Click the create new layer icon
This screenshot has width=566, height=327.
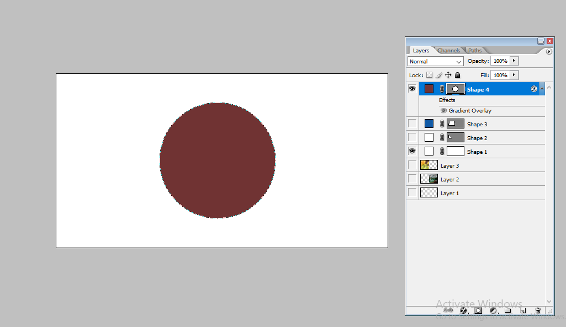[x=523, y=310]
